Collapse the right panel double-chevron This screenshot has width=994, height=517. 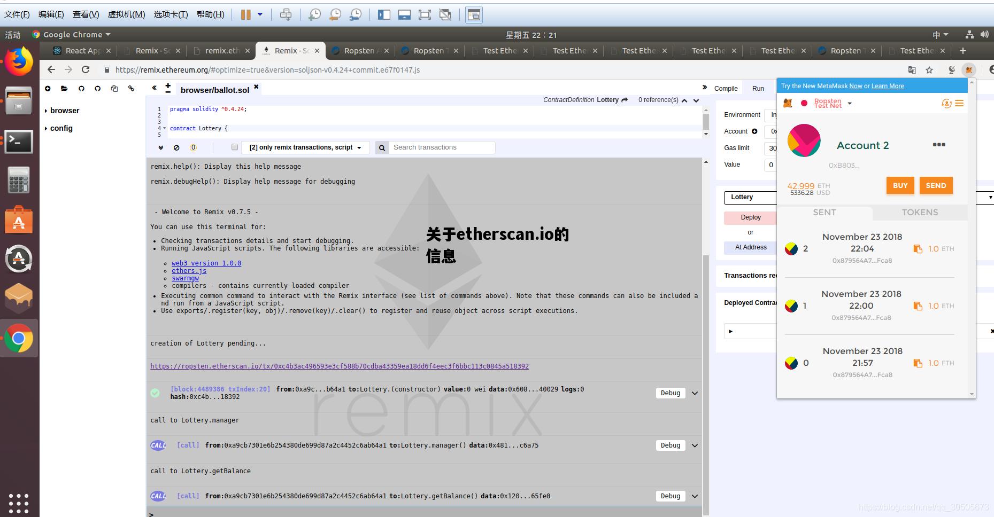tap(705, 88)
